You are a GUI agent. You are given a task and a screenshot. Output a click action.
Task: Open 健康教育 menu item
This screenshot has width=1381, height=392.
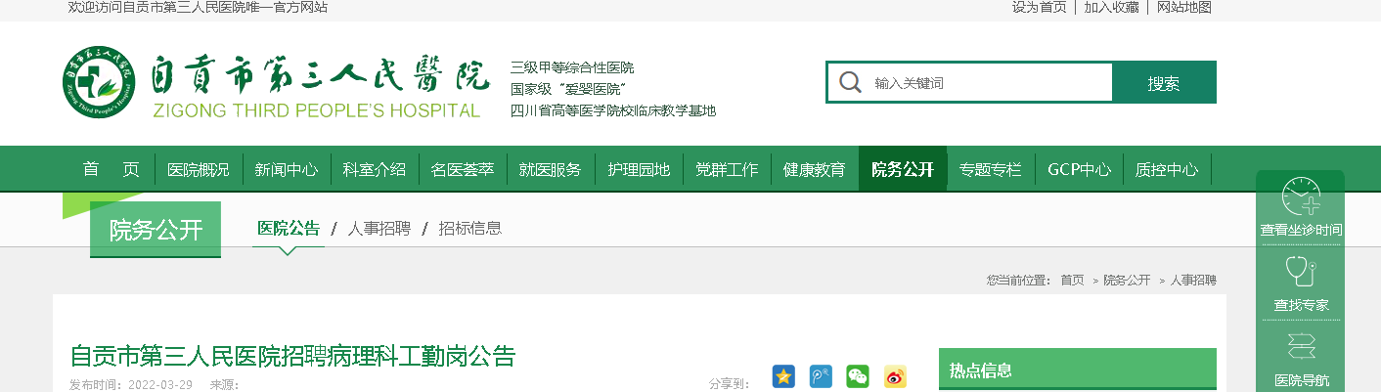click(x=815, y=169)
